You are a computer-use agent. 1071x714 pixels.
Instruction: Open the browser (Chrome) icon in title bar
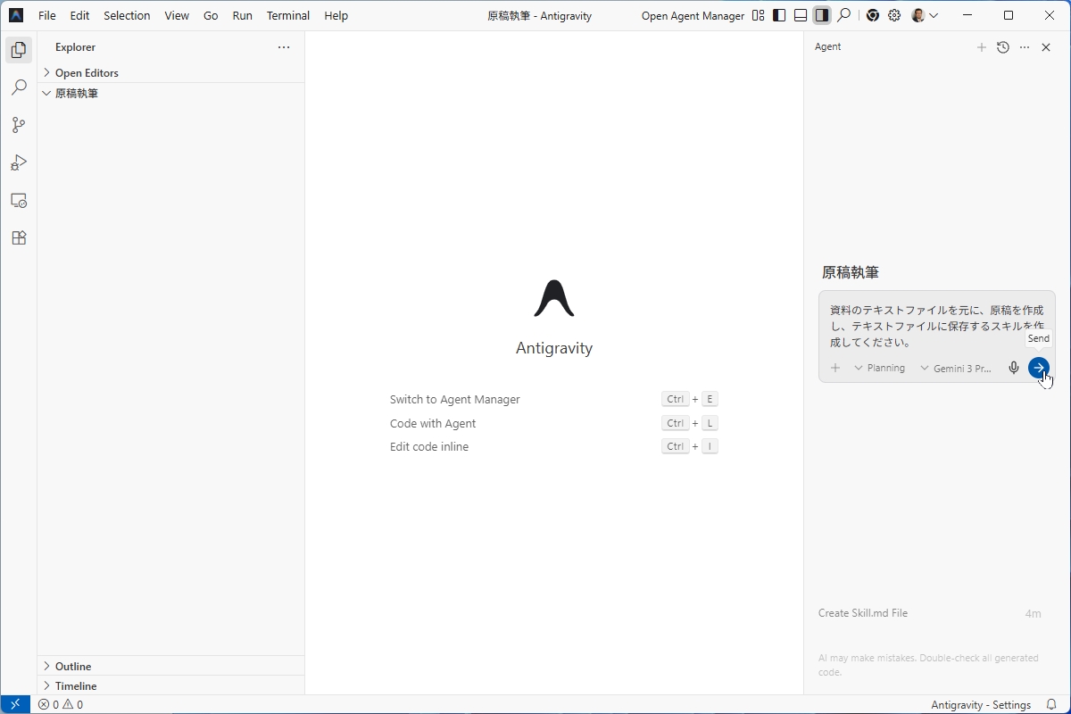tap(873, 15)
